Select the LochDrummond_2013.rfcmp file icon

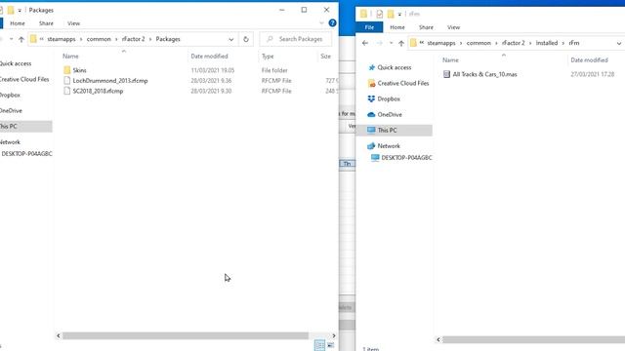[67, 80]
